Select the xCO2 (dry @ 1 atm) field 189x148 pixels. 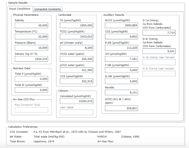[x=122, y=108]
